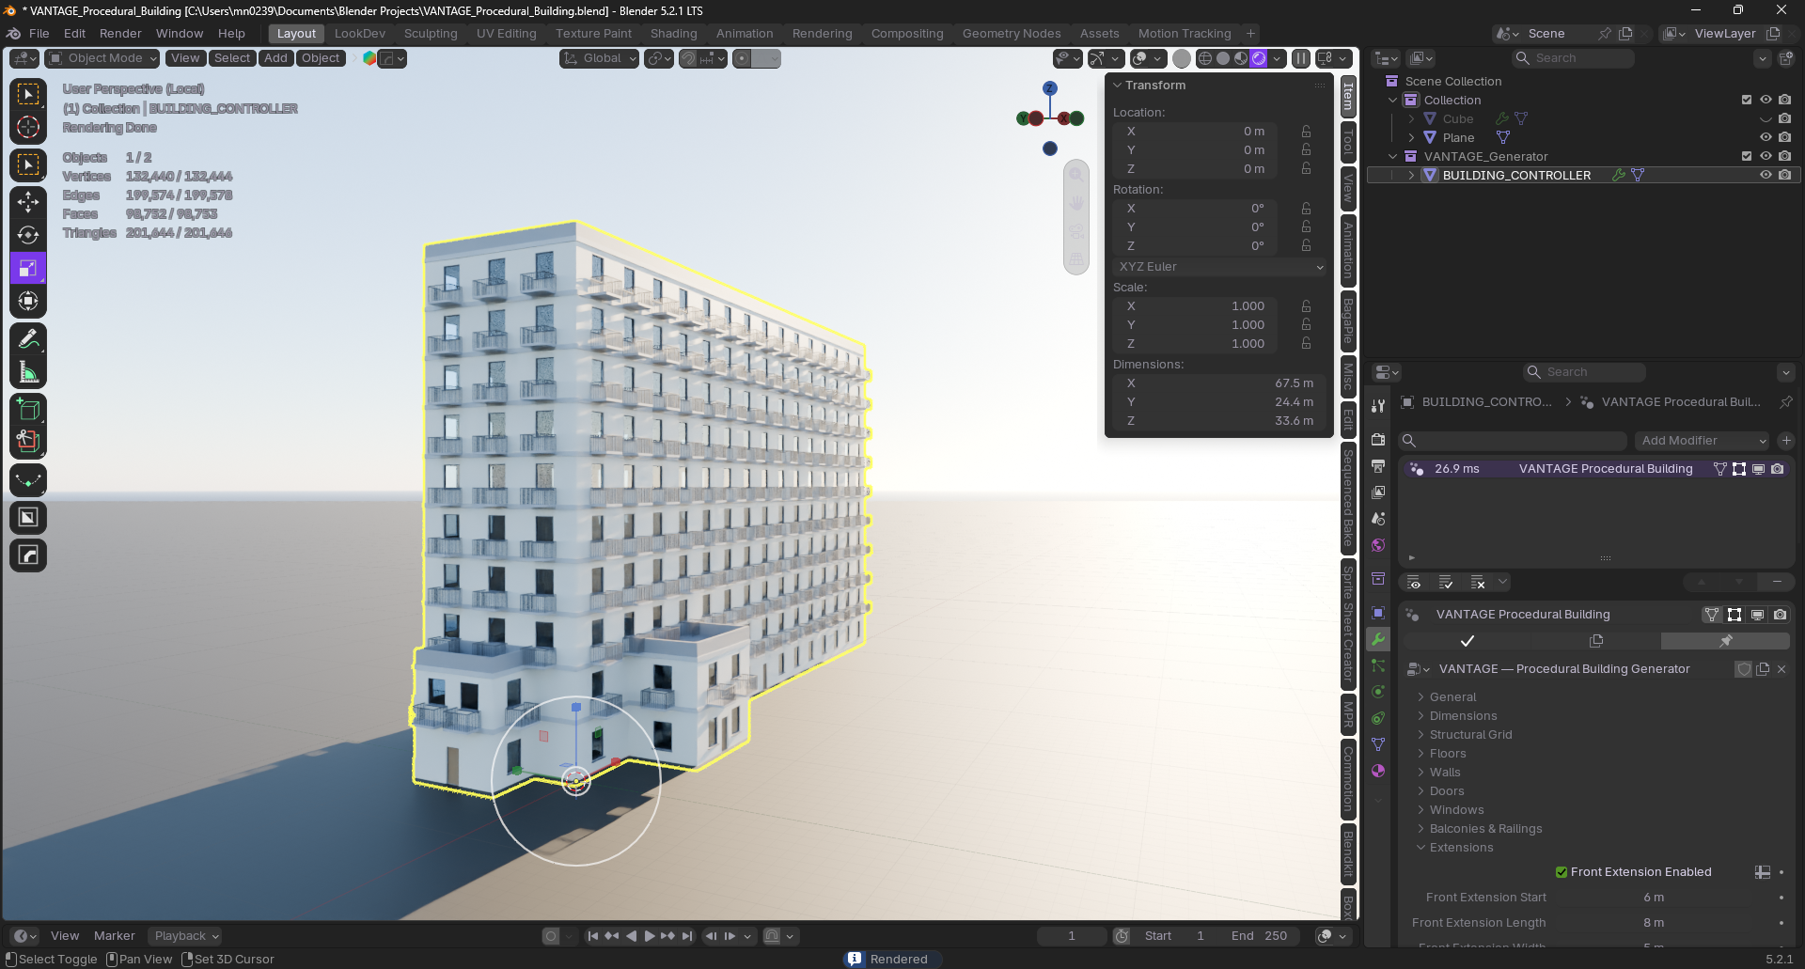Hide BUILDING_CONTROLLER in viewport via eye icon
Viewport: 1805px width, 969px height.
[x=1766, y=175]
